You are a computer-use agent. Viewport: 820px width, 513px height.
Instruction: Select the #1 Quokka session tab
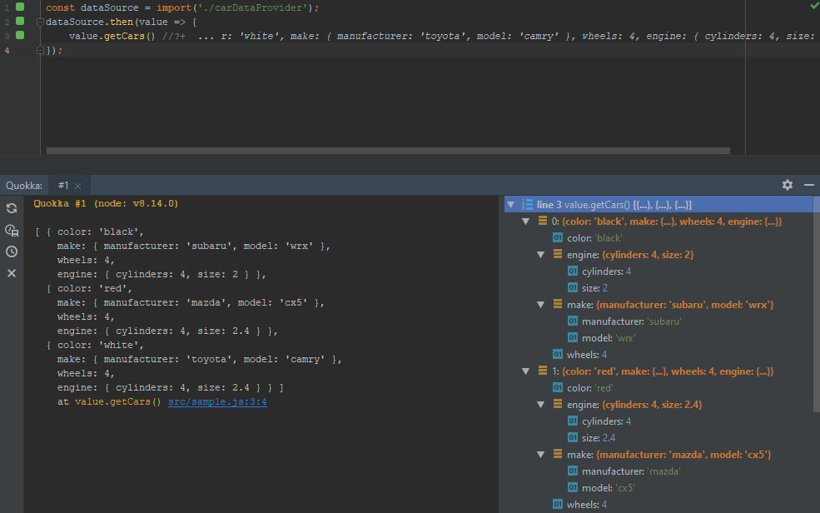click(63, 186)
